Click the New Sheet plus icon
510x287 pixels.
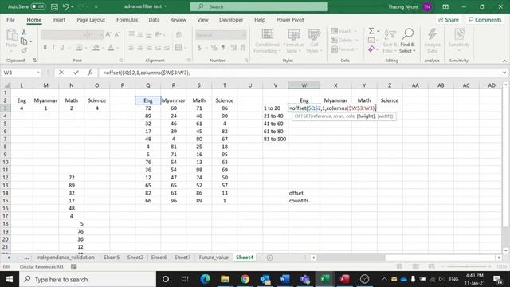269,258
